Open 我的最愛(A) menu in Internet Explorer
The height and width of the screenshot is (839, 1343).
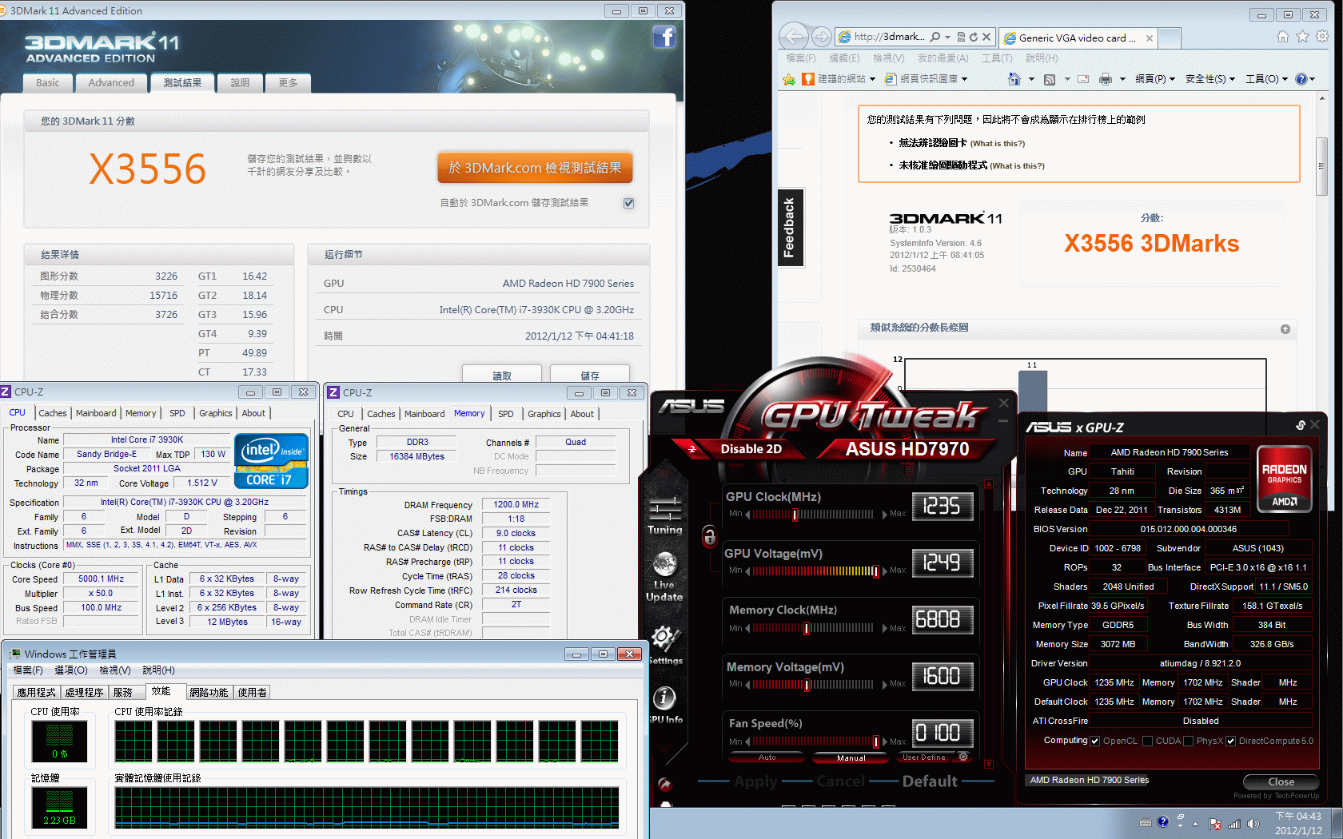click(x=942, y=58)
